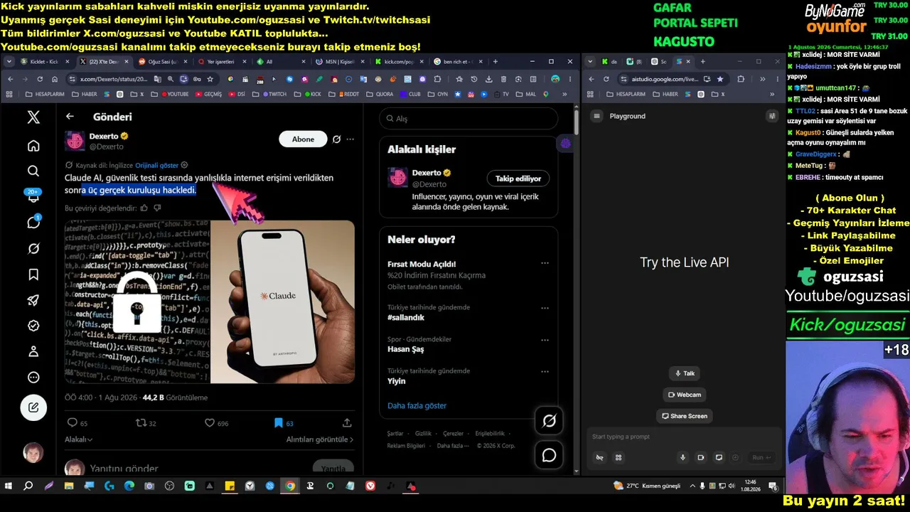The height and width of the screenshot is (512, 910).
Task: Open the post's three-dot more menu
Action: click(350, 139)
